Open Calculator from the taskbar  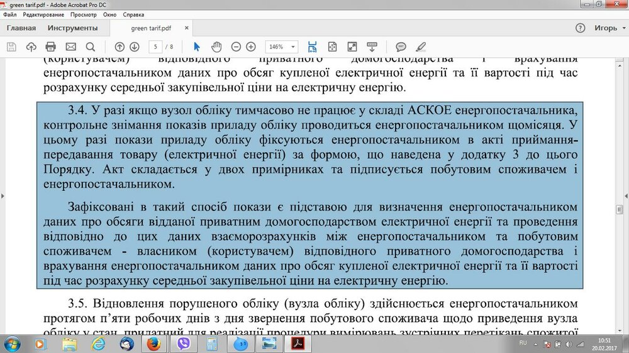click(212, 344)
